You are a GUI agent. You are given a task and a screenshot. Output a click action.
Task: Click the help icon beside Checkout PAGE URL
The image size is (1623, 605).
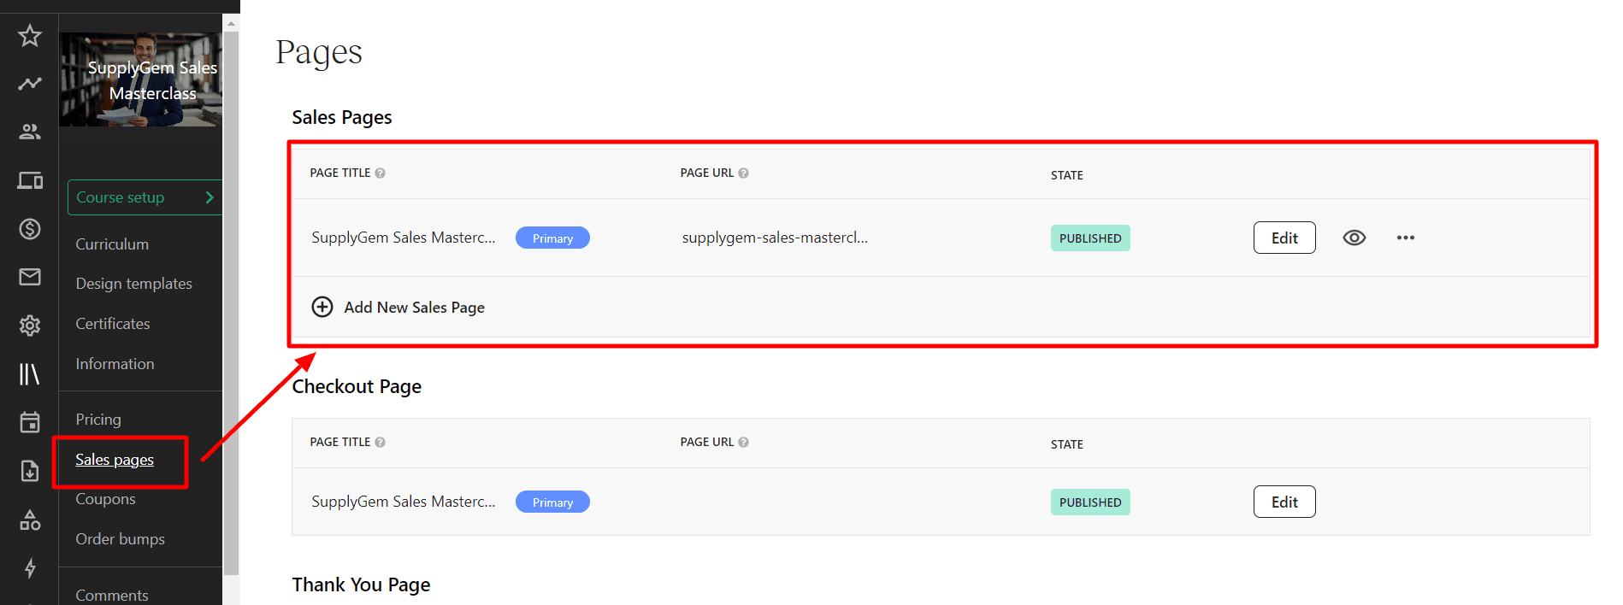(x=744, y=442)
